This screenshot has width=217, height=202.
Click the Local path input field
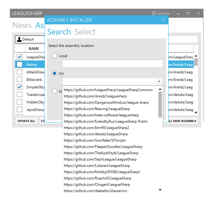[x=113, y=64]
